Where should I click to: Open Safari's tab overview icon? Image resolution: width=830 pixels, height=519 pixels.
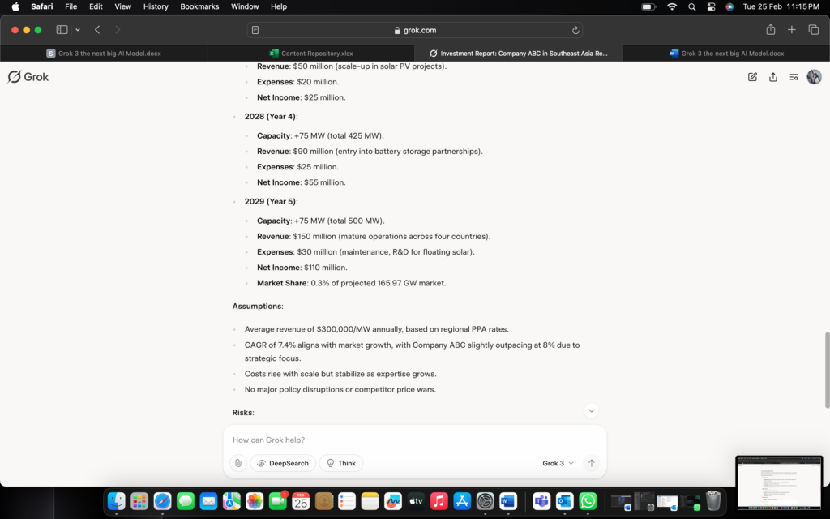coord(813,30)
